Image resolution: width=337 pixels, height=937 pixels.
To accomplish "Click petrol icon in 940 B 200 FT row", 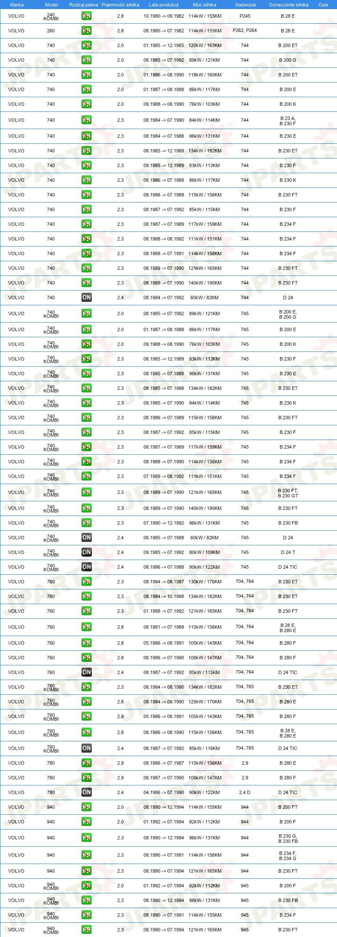I will point(87,807).
